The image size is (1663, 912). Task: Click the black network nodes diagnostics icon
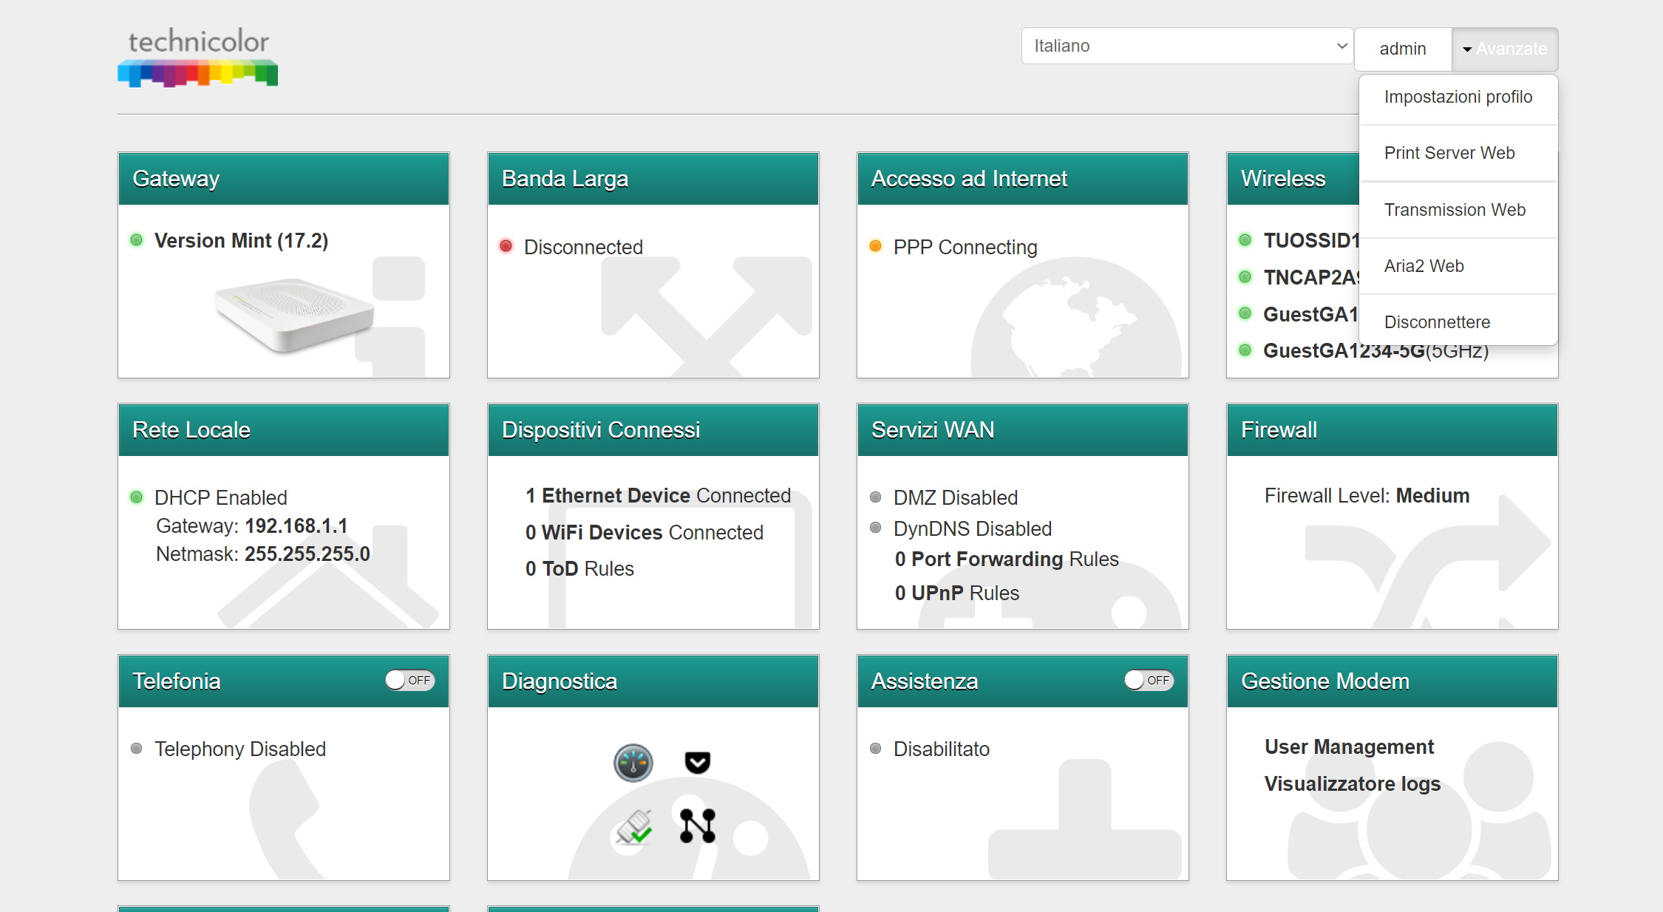[x=697, y=826]
